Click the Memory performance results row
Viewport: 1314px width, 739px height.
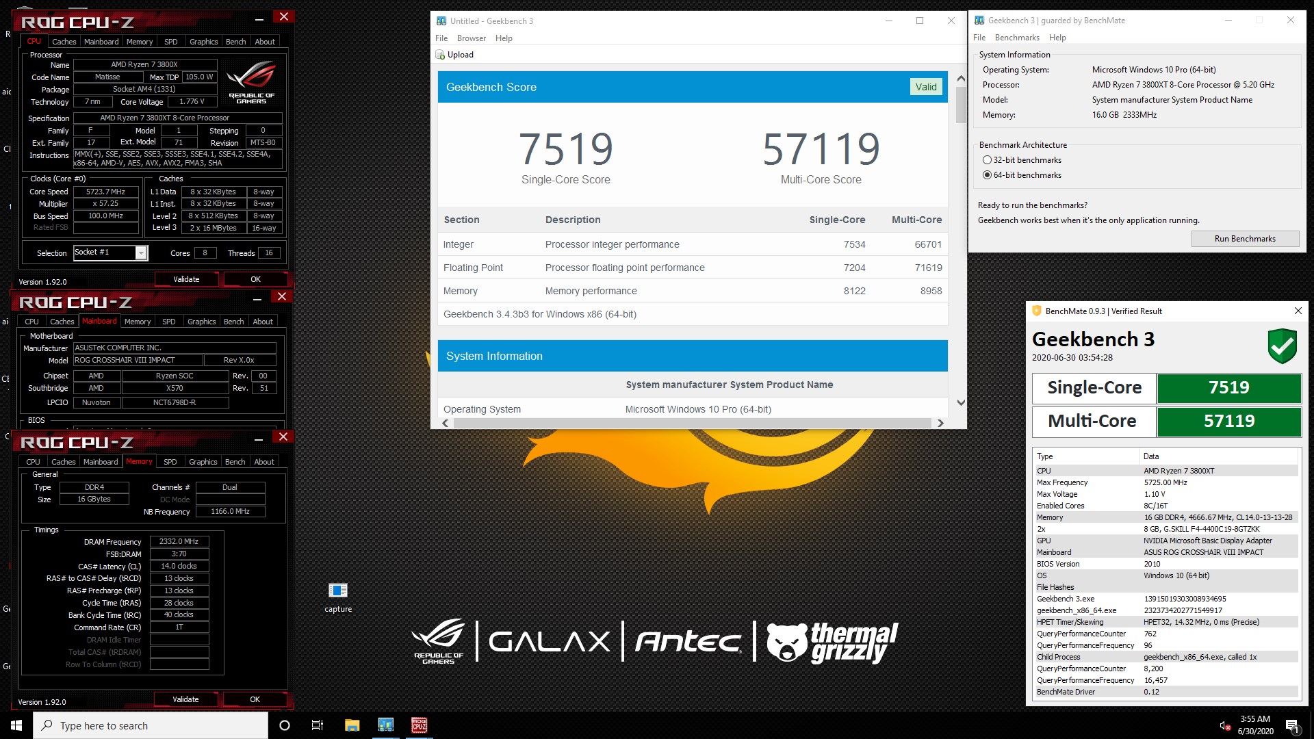pos(693,291)
